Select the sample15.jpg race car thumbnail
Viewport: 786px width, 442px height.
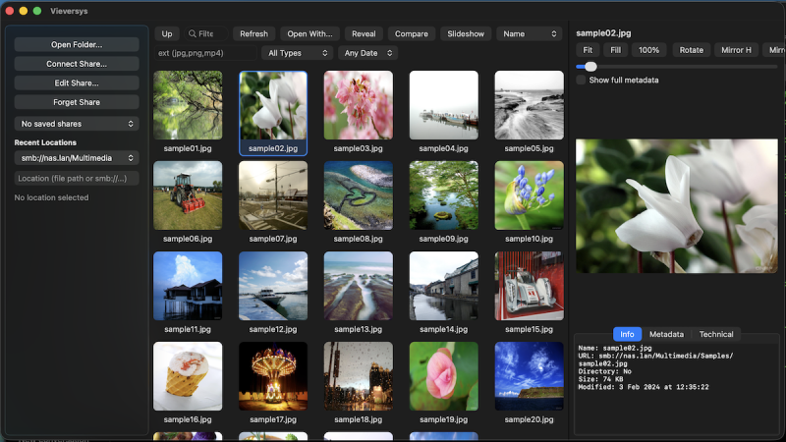pos(529,286)
